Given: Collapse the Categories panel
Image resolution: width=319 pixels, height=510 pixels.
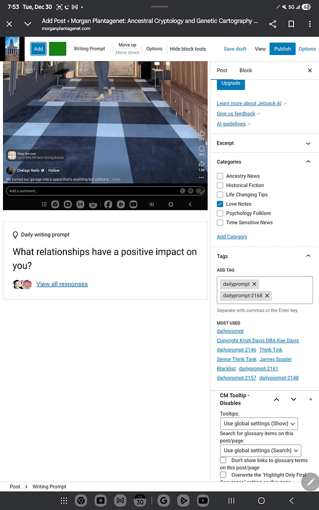Looking at the screenshot, I should [x=308, y=162].
